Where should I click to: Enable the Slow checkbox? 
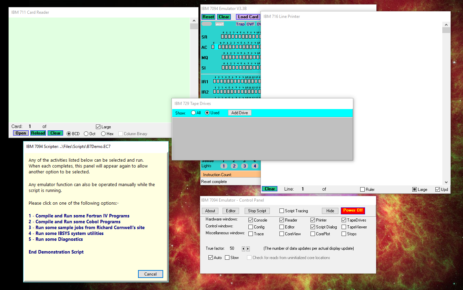227,258
